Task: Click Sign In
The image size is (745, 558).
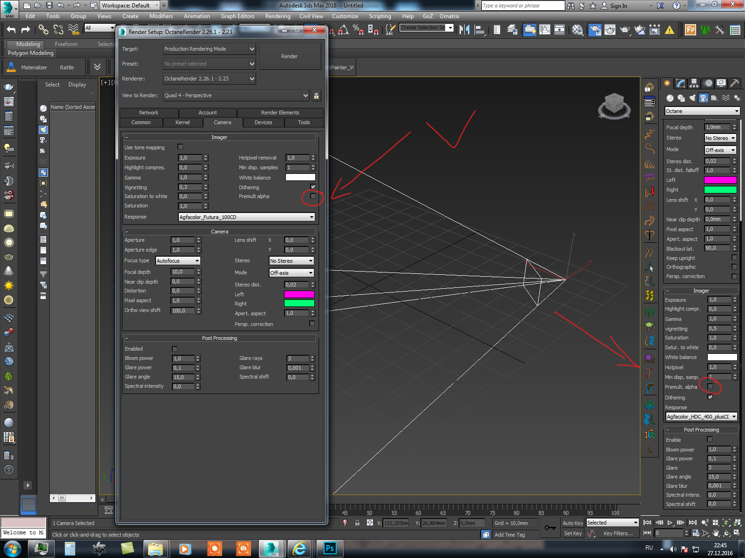Action: (x=619, y=6)
